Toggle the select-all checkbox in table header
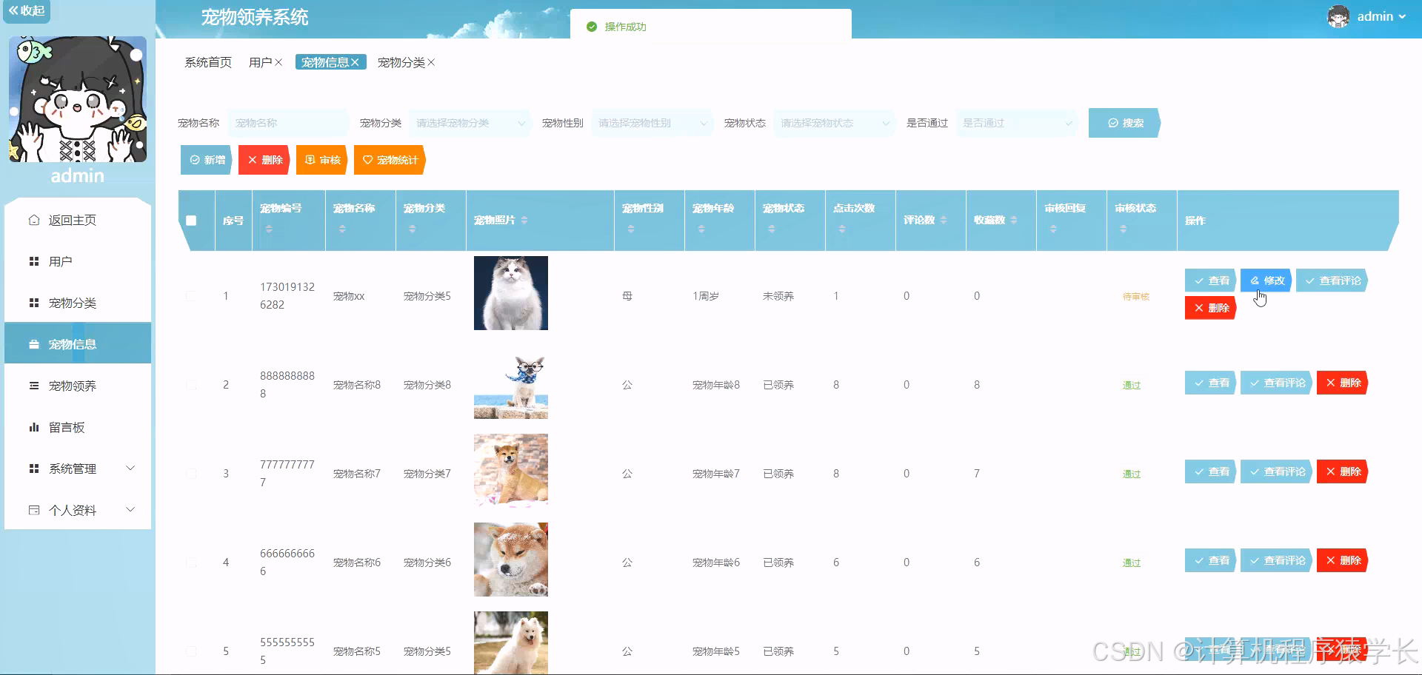 pos(193,219)
